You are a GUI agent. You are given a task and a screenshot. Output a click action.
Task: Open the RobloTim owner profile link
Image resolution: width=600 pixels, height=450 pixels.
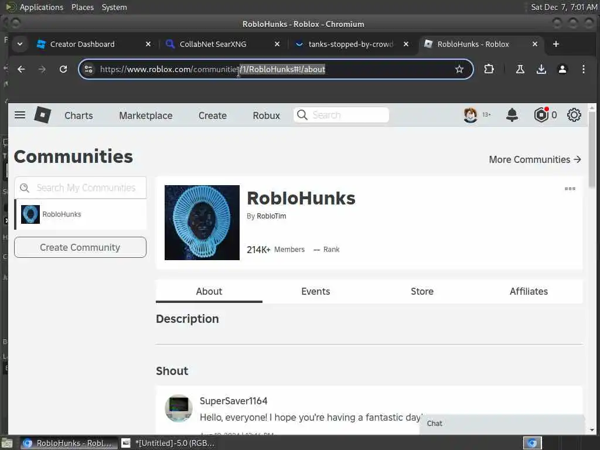point(271,216)
